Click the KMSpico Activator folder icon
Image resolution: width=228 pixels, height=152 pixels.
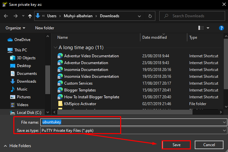point(60,104)
